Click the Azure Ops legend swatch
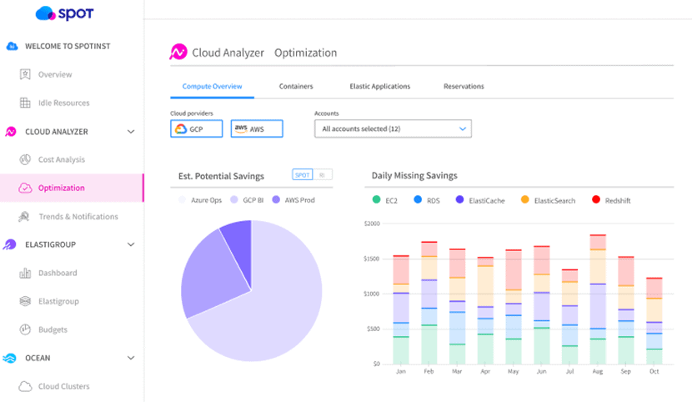The image size is (692, 402). [182, 200]
